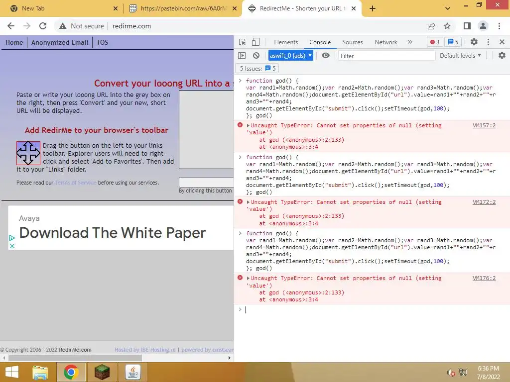Screen dimensions: 510x382
Task: Close the pastebin tab
Action: [235, 8]
